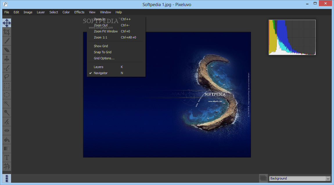Select the Clone Stamp tool
This screenshot has height=185, width=334.
point(7,59)
